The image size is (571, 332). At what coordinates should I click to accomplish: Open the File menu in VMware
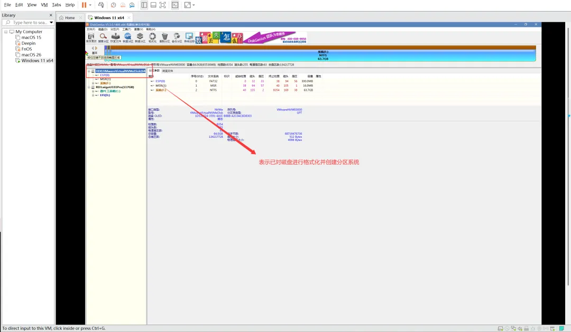coord(7,5)
